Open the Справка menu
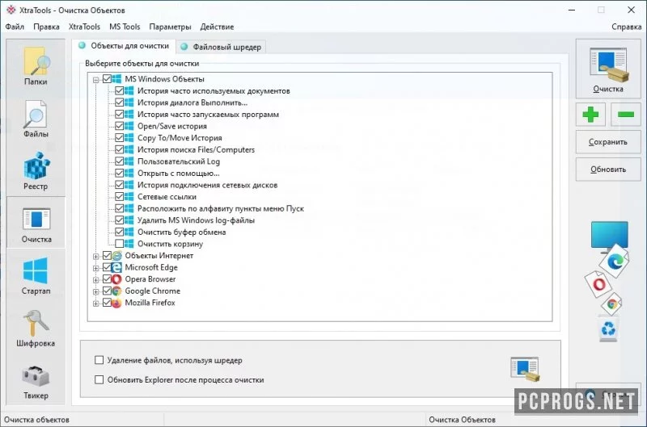Screen dimensions: 647x427 click(626, 27)
